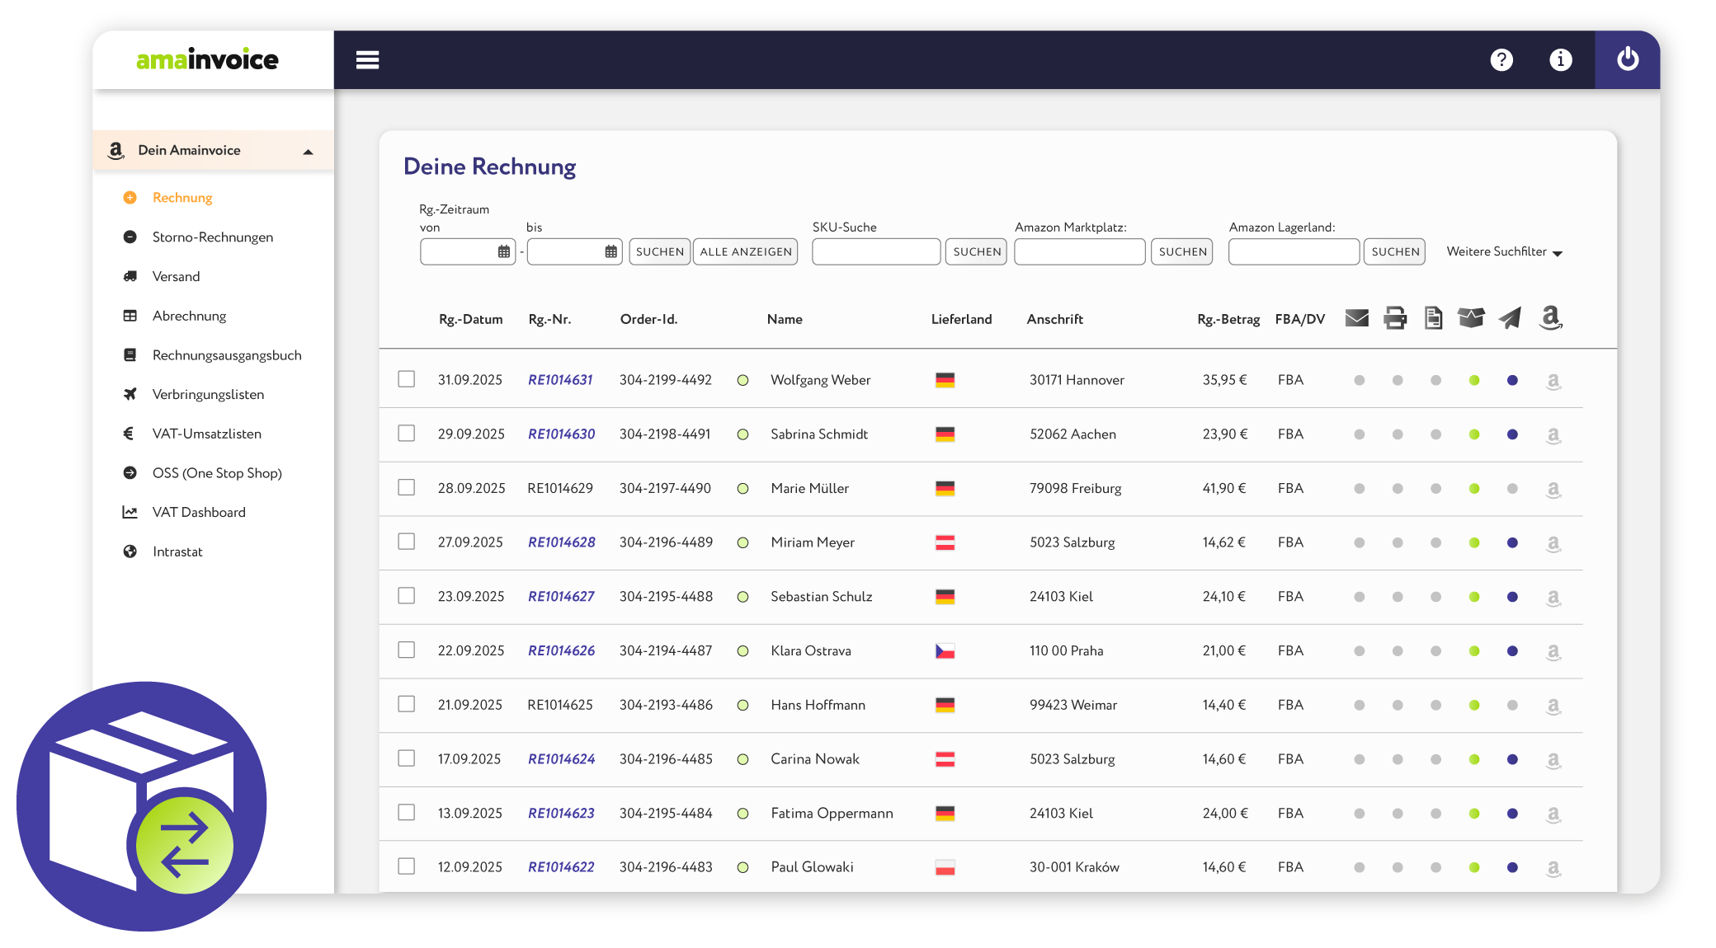Open the info icon in the header

click(1560, 60)
